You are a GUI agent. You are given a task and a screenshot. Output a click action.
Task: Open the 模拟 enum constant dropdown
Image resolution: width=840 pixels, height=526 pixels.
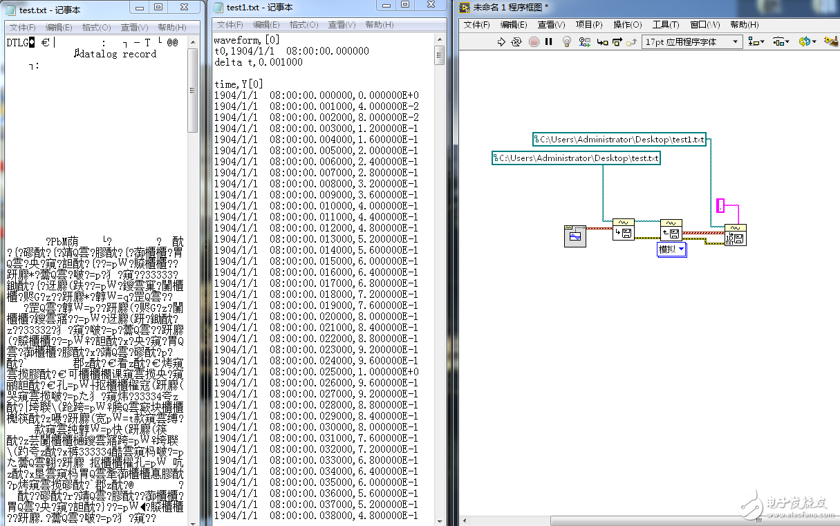click(671, 250)
